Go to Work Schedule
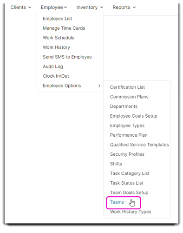This screenshot has width=183, height=233. click(59, 38)
